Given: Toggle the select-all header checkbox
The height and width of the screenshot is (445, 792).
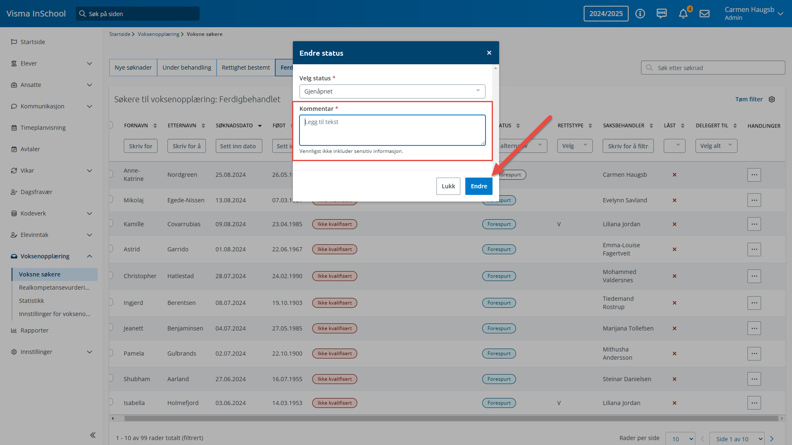Looking at the screenshot, I should (x=111, y=125).
